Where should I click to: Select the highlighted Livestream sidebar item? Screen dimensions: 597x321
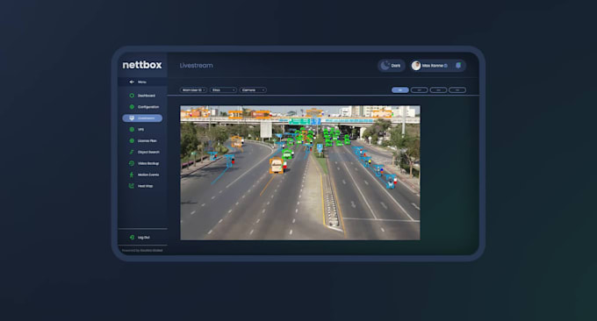click(x=142, y=118)
